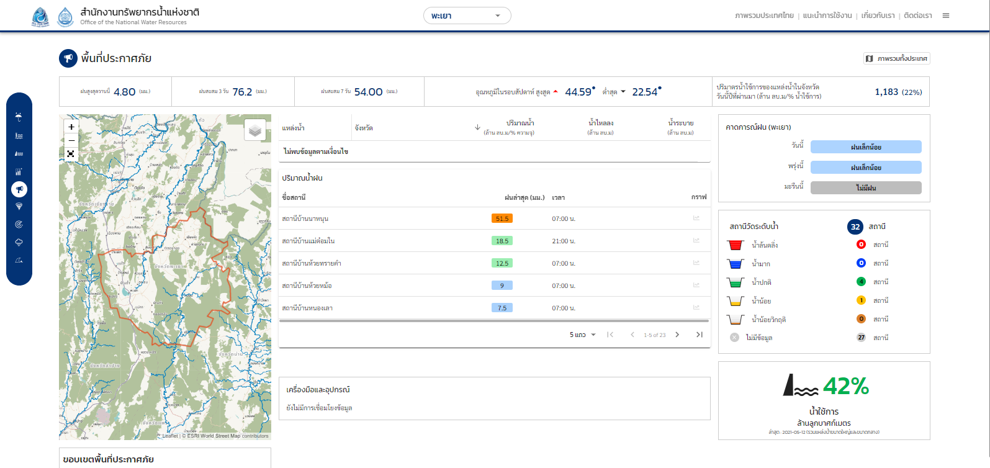Zoom in on the map
The height and width of the screenshot is (468, 990).
[71, 127]
